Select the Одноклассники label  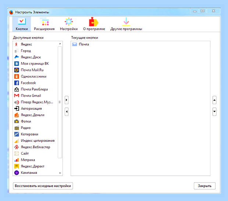tap(33, 77)
